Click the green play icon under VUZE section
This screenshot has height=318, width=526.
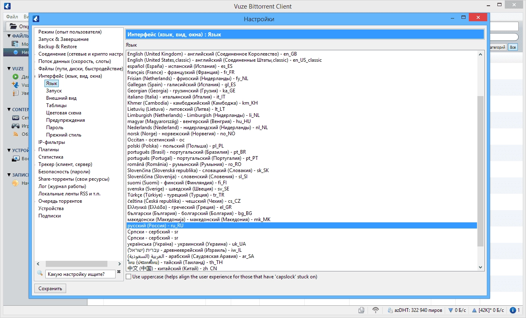[16, 76]
